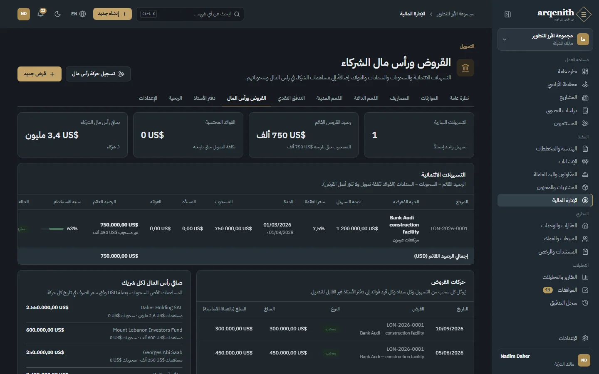This screenshot has width=599, height=374.
Task: Open the Nadim Daher profile at sidebar bottom
Action: click(x=545, y=360)
